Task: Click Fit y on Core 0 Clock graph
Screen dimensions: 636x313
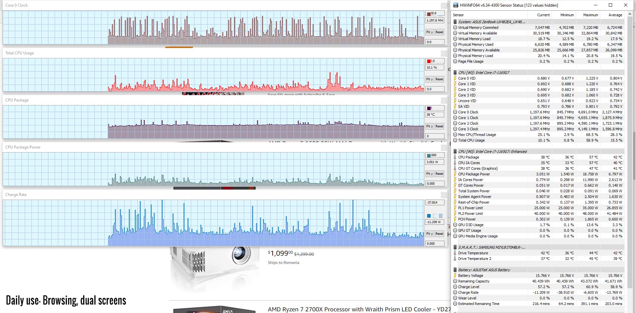Action: [430, 32]
